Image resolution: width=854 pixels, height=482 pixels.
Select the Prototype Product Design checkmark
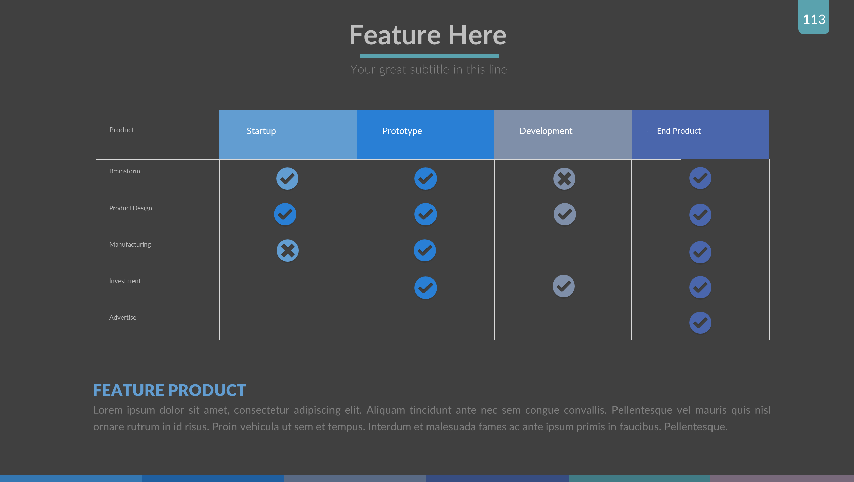(425, 214)
